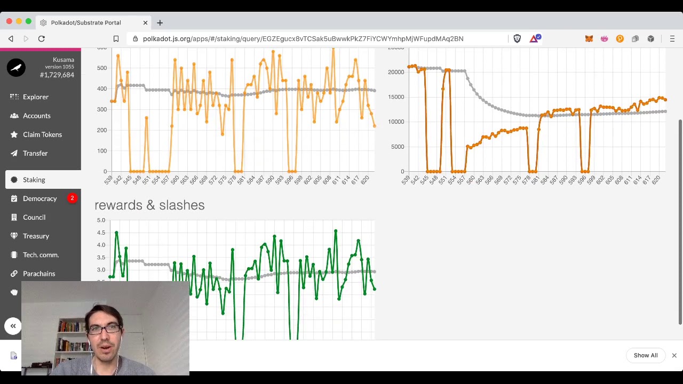Click the rewards & slashes heading
This screenshot has height=384, width=683.
tap(149, 205)
